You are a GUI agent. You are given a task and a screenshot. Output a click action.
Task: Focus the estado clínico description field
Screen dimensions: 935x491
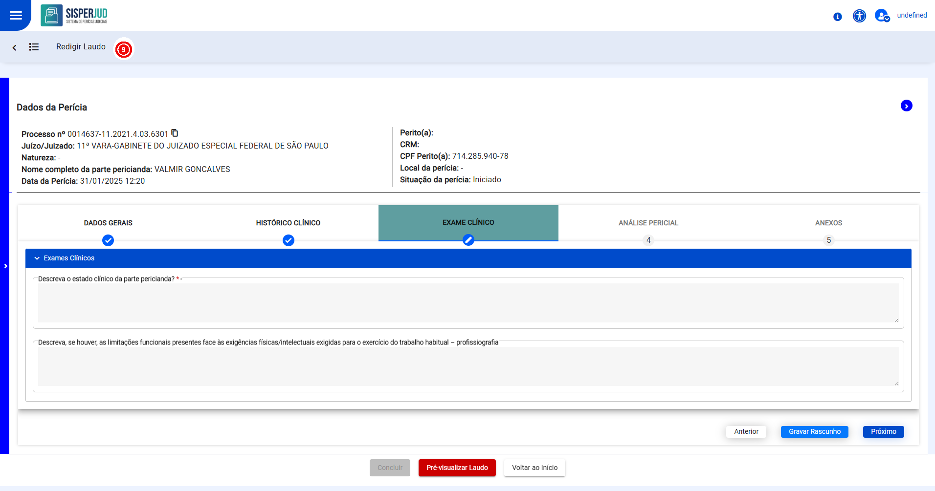click(x=468, y=303)
